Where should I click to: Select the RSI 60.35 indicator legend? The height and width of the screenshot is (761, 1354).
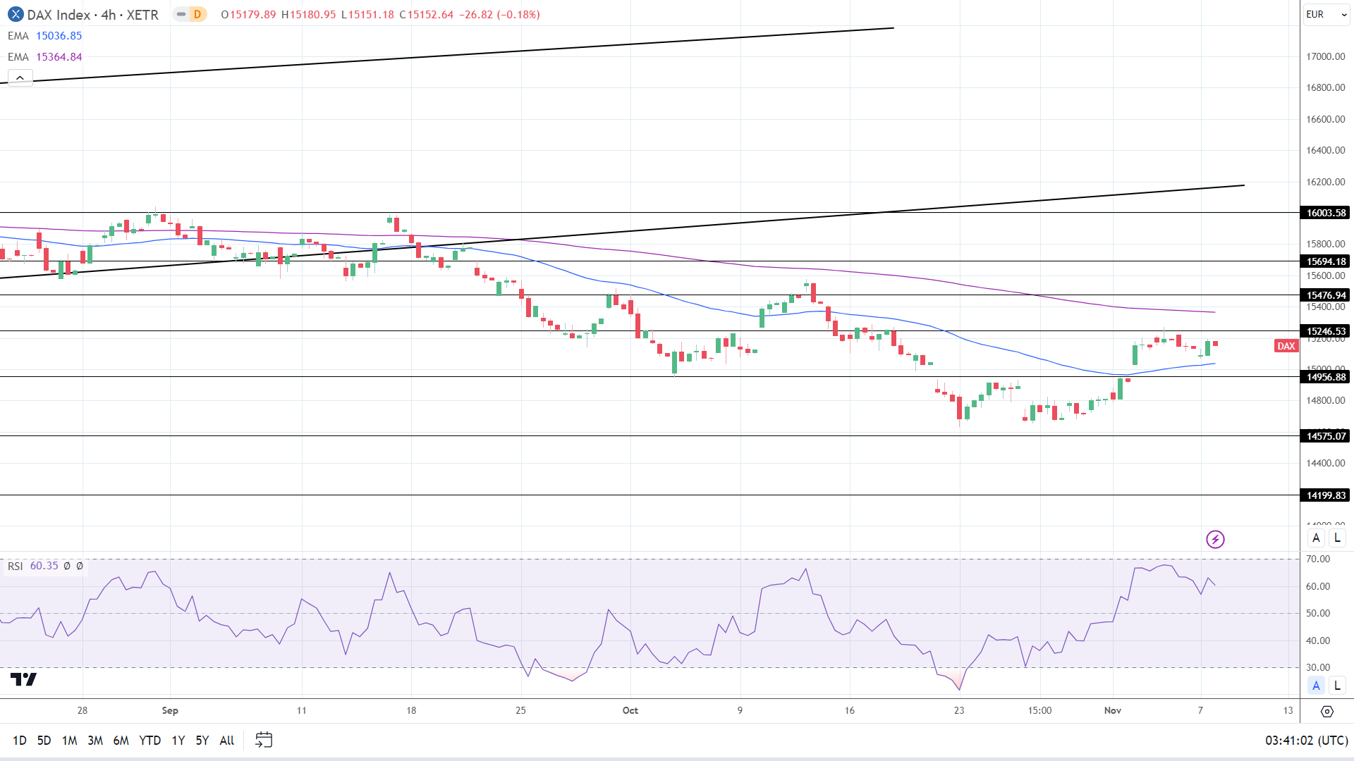click(x=46, y=567)
